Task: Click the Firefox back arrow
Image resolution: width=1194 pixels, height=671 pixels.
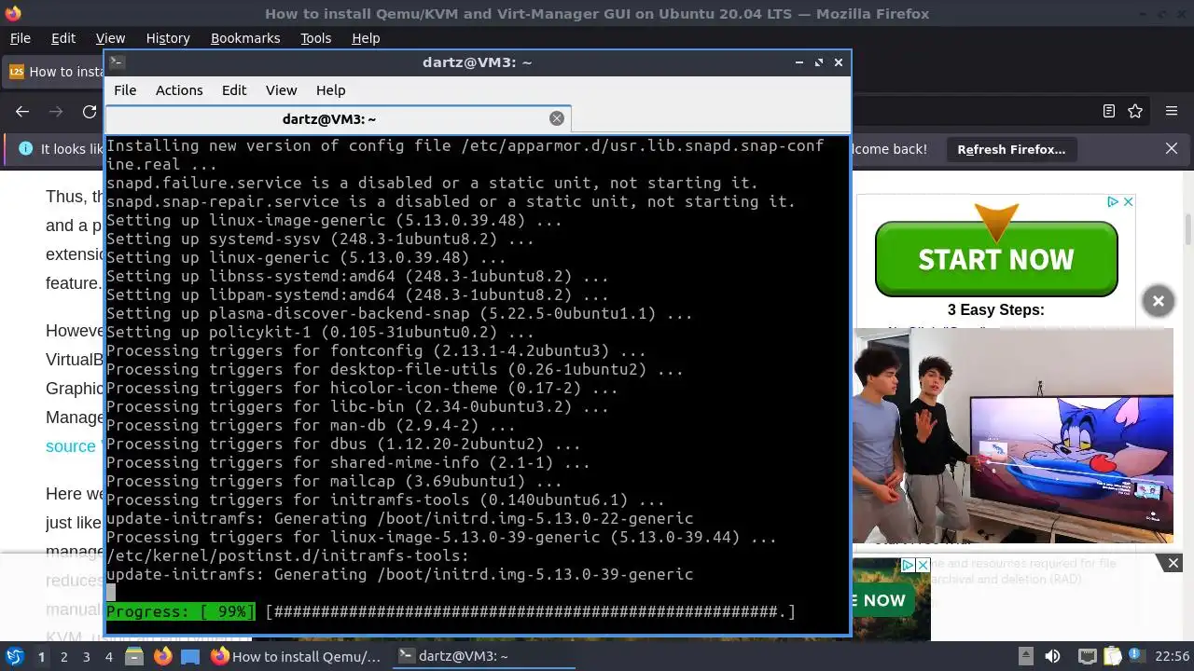Action: [22, 112]
